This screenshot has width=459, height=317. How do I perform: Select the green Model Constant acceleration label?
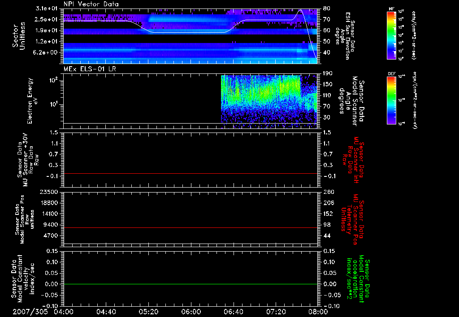click(358, 278)
